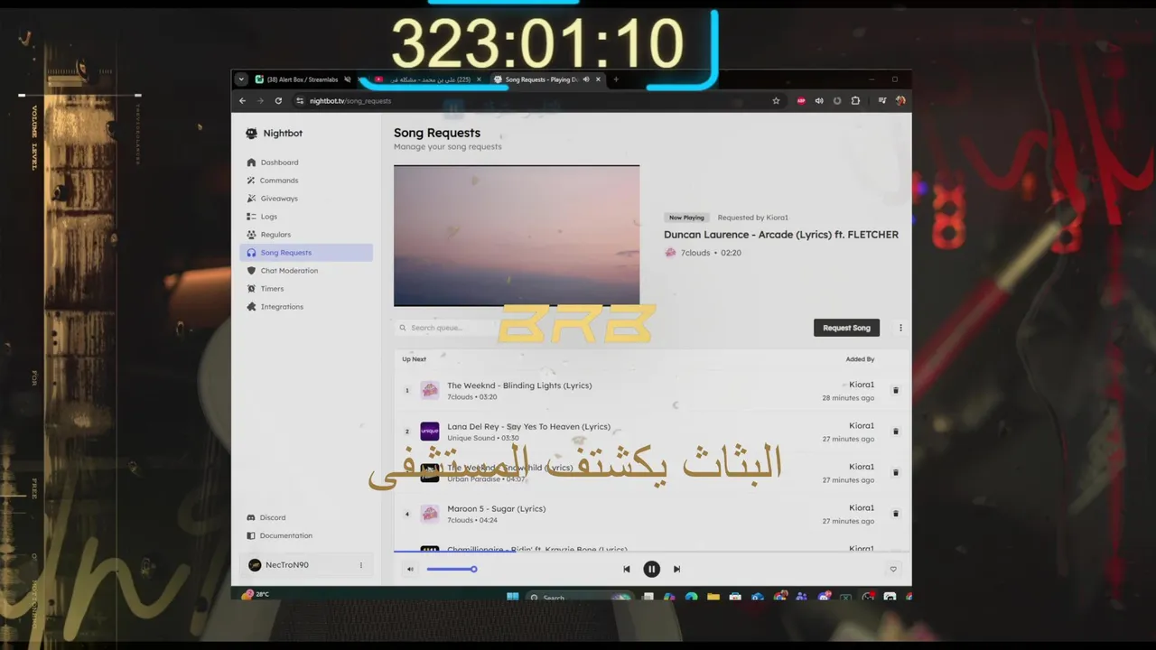The height and width of the screenshot is (650, 1156).
Task: Close the YouTube (225) browser tab
Action: tap(479, 79)
